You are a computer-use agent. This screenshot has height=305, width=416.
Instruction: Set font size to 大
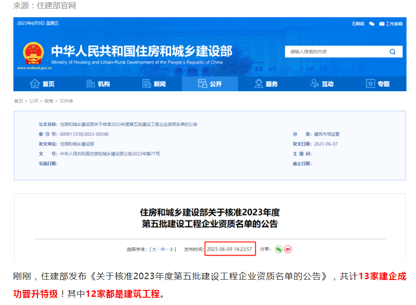(153, 249)
